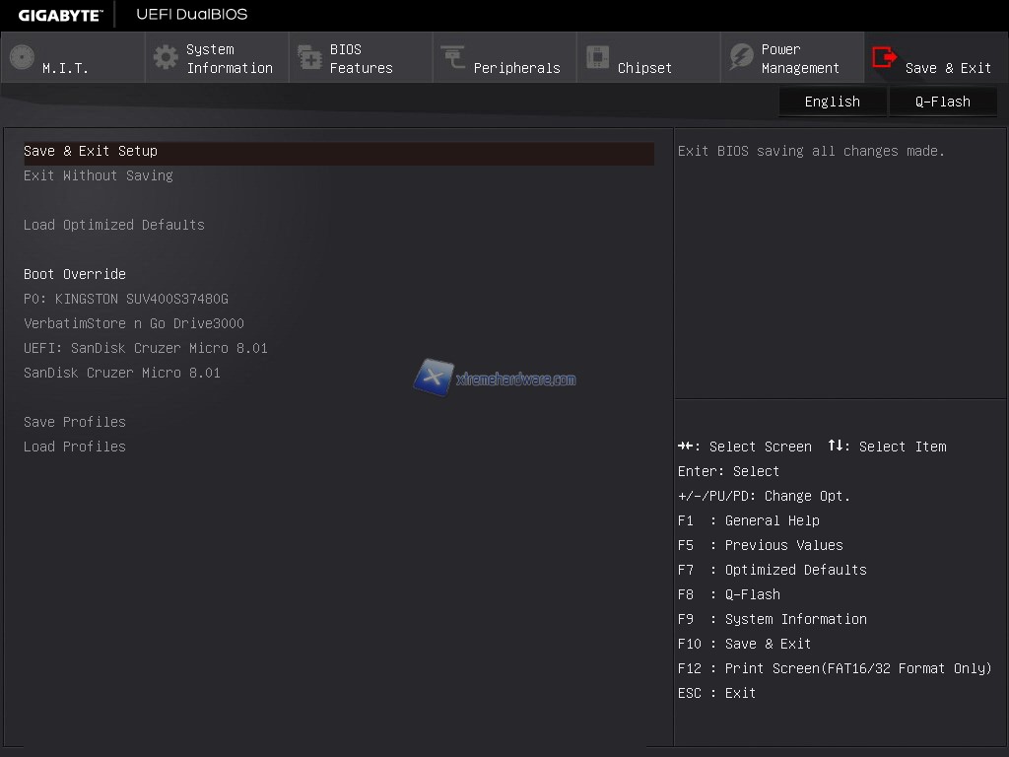Open the Save Profiles submenu
Viewport: 1009px width, 757px height.
75,422
